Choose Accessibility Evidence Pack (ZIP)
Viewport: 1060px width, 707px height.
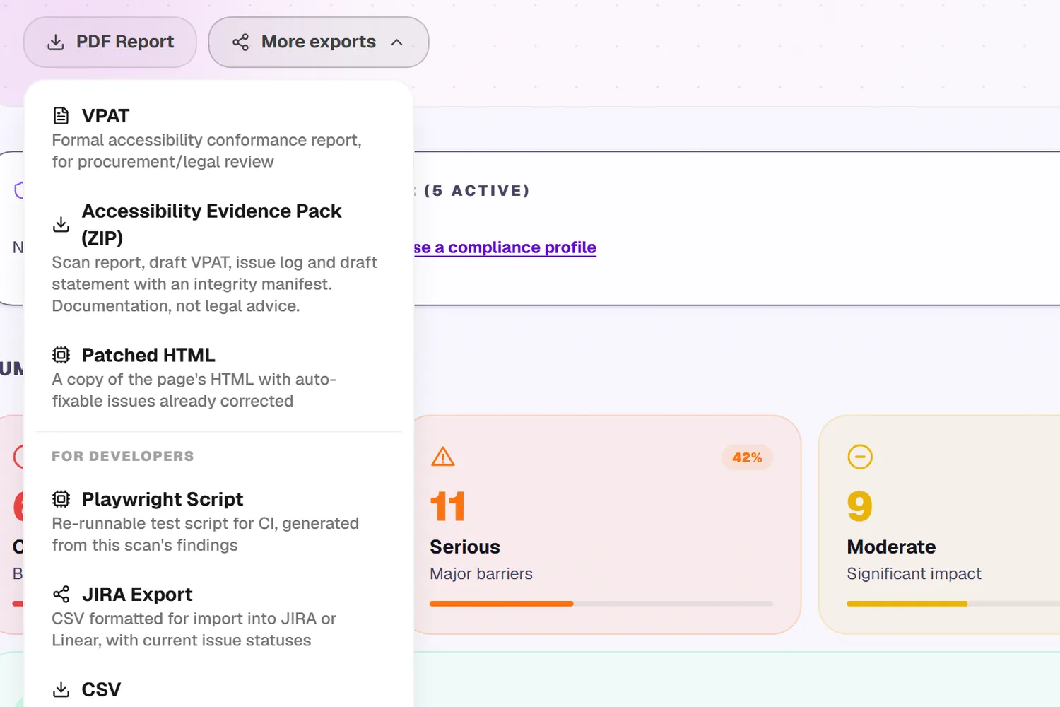coord(218,257)
